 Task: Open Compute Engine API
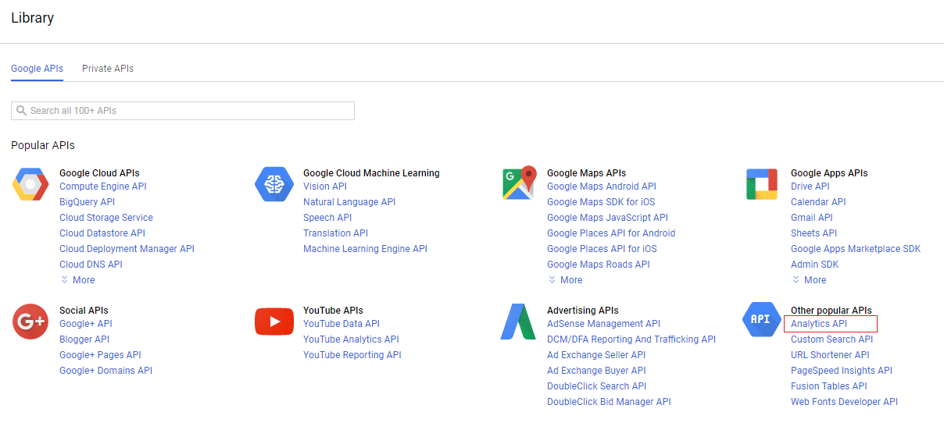coord(103,187)
